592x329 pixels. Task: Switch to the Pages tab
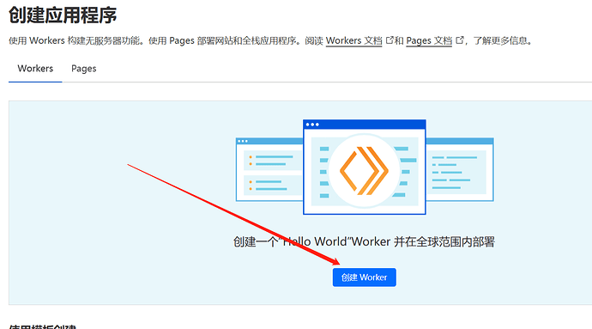tap(84, 69)
